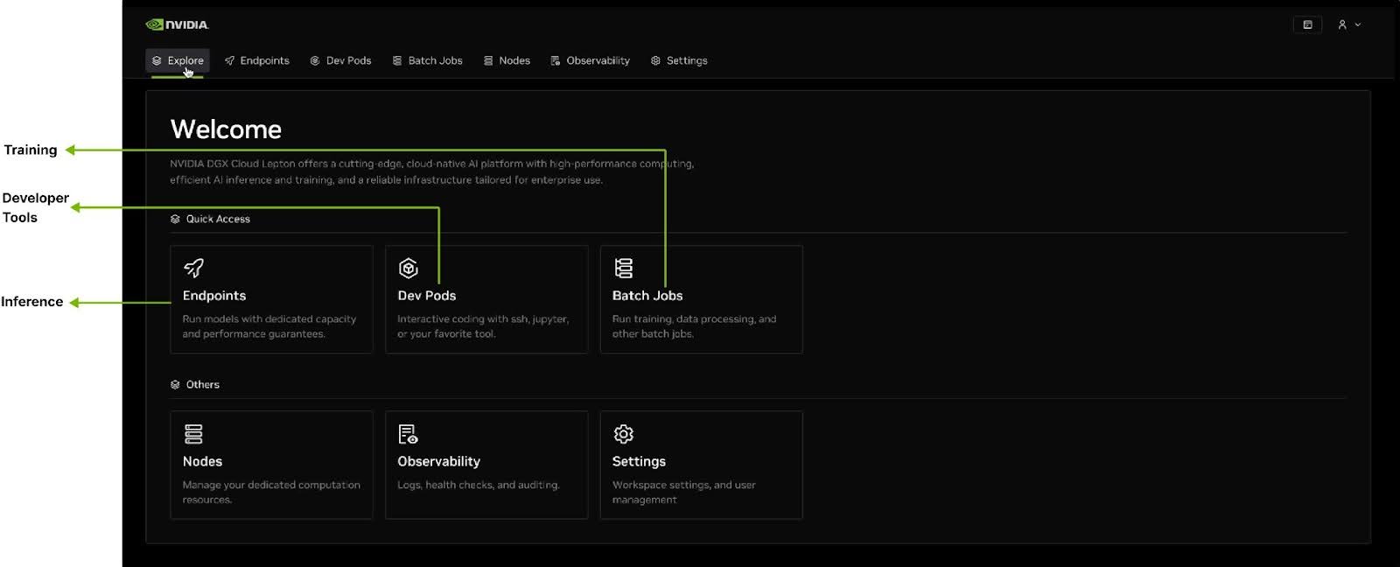Click 'Manage your dedicated computation resources' text
Screen dimensions: 1400x567
click(271, 492)
